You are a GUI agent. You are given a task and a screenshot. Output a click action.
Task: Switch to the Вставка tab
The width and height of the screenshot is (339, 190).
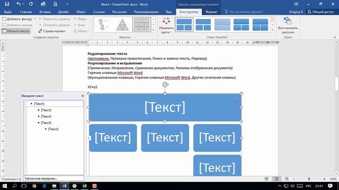pyautogui.click(x=45, y=12)
